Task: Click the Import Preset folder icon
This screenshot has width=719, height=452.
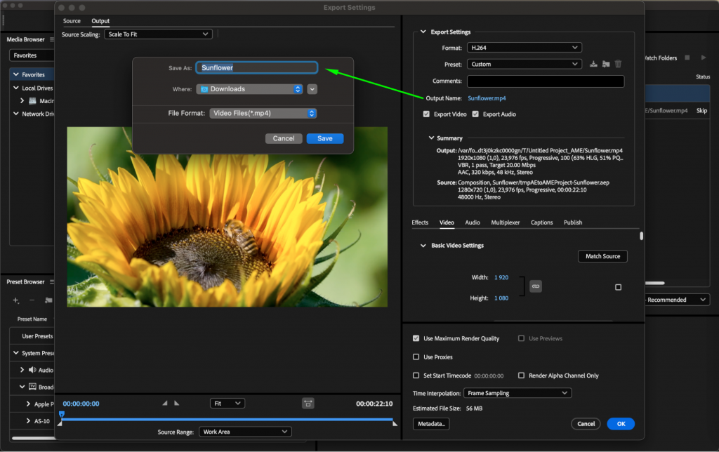Action: coord(605,64)
